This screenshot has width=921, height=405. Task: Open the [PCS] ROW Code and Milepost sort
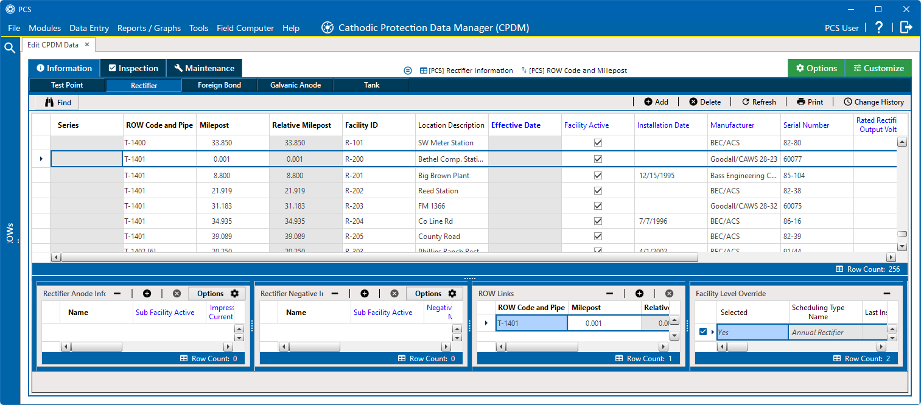[574, 71]
